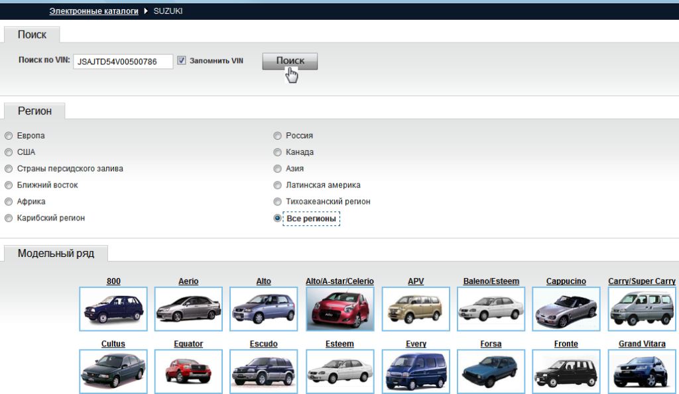
Task: Open the Alto/A-star/Celerio model link
Action: pyautogui.click(x=339, y=281)
